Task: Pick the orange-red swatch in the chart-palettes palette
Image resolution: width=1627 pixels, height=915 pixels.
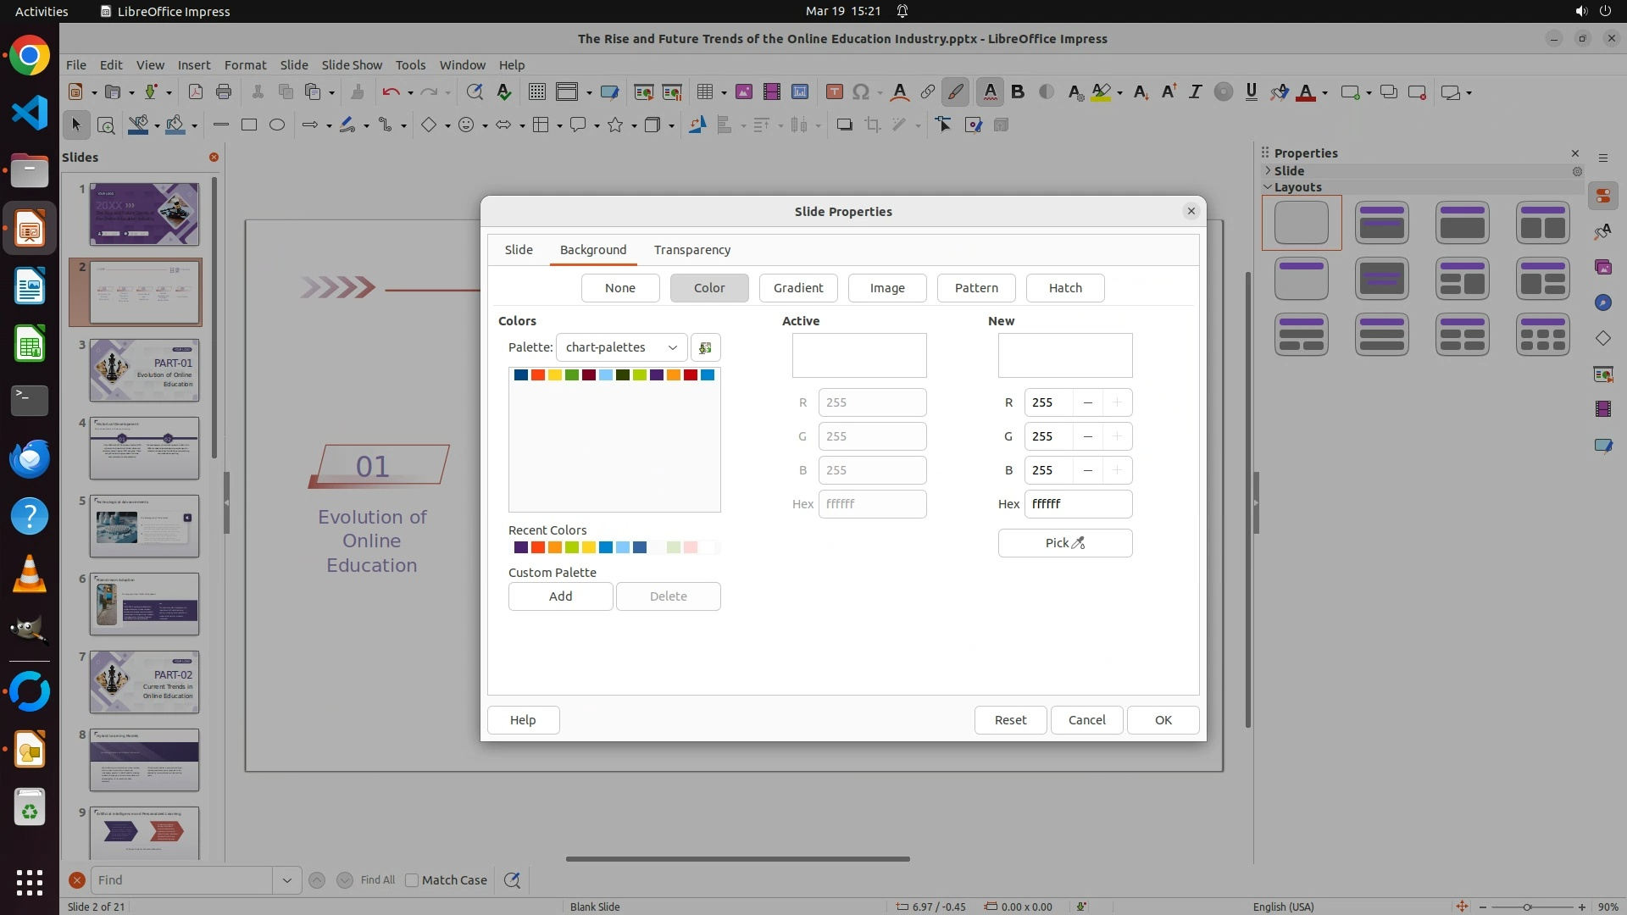Action: coord(538,375)
